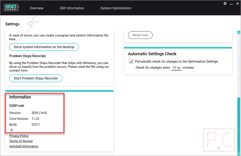Image resolution: width=241 pixels, height=156 pixels.
Task: Click the Automatic Settings Check heading
Action: [152, 54]
